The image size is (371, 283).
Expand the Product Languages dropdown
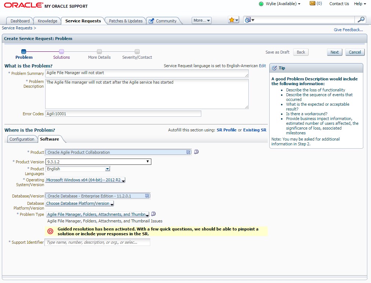[x=107, y=169]
